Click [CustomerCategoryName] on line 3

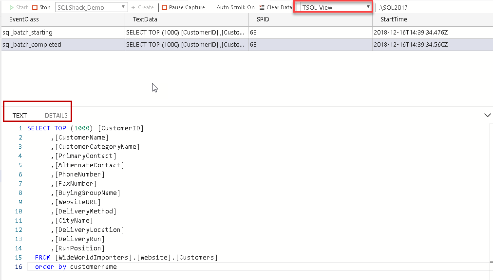pyautogui.click(x=97, y=147)
